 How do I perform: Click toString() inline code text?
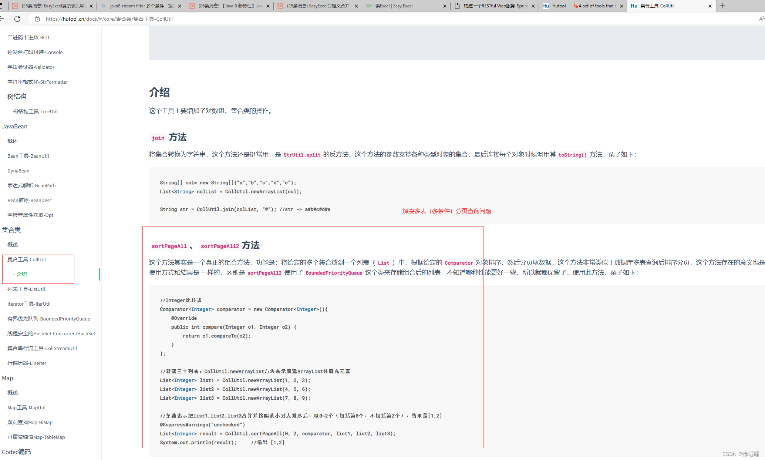[x=572, y=155]
